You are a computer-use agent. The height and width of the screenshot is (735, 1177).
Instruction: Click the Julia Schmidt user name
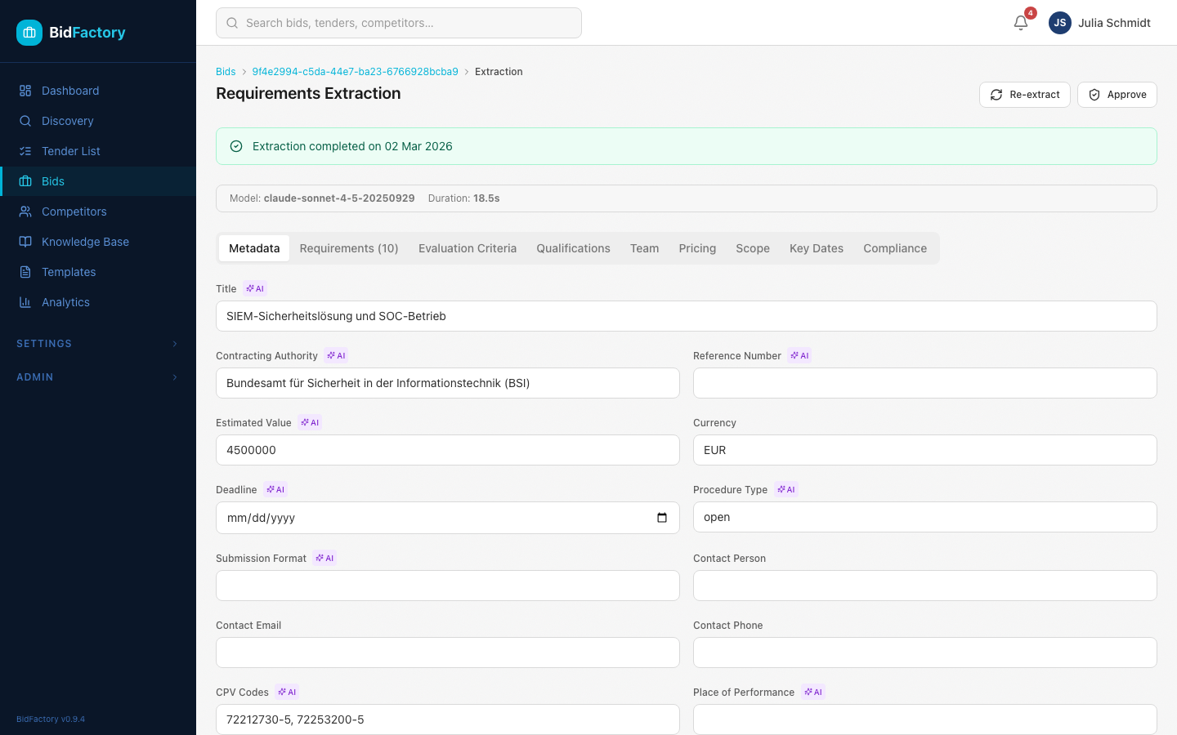coord(1114,23)
